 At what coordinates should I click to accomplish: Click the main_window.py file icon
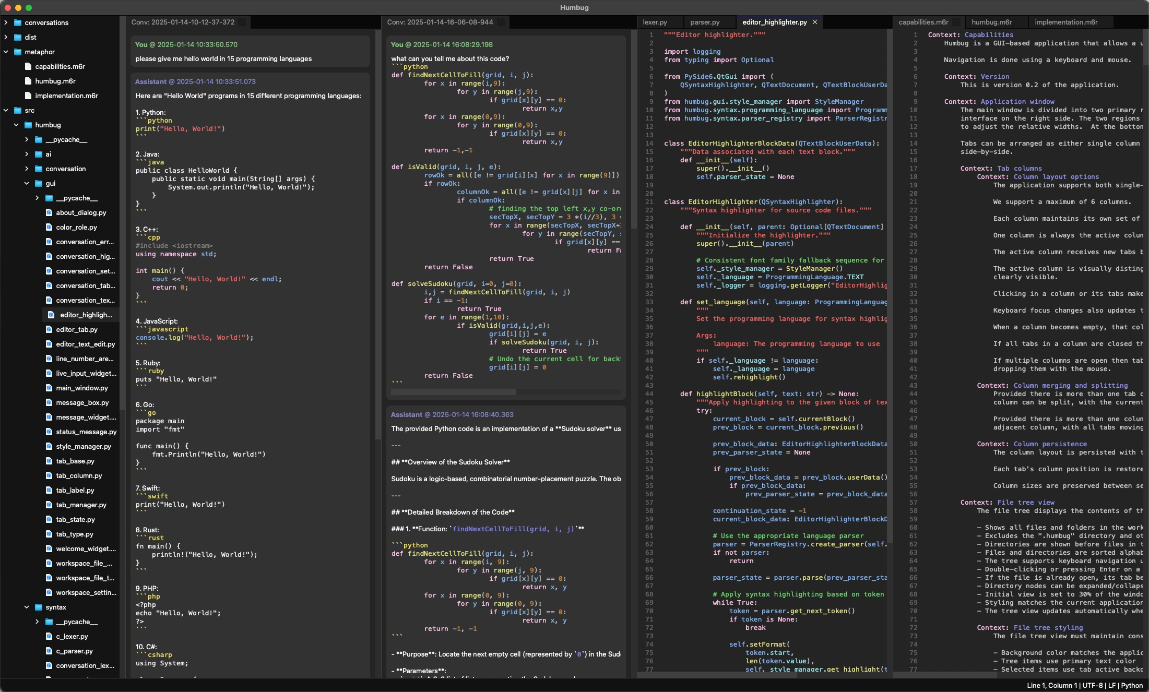click(49, 388)
